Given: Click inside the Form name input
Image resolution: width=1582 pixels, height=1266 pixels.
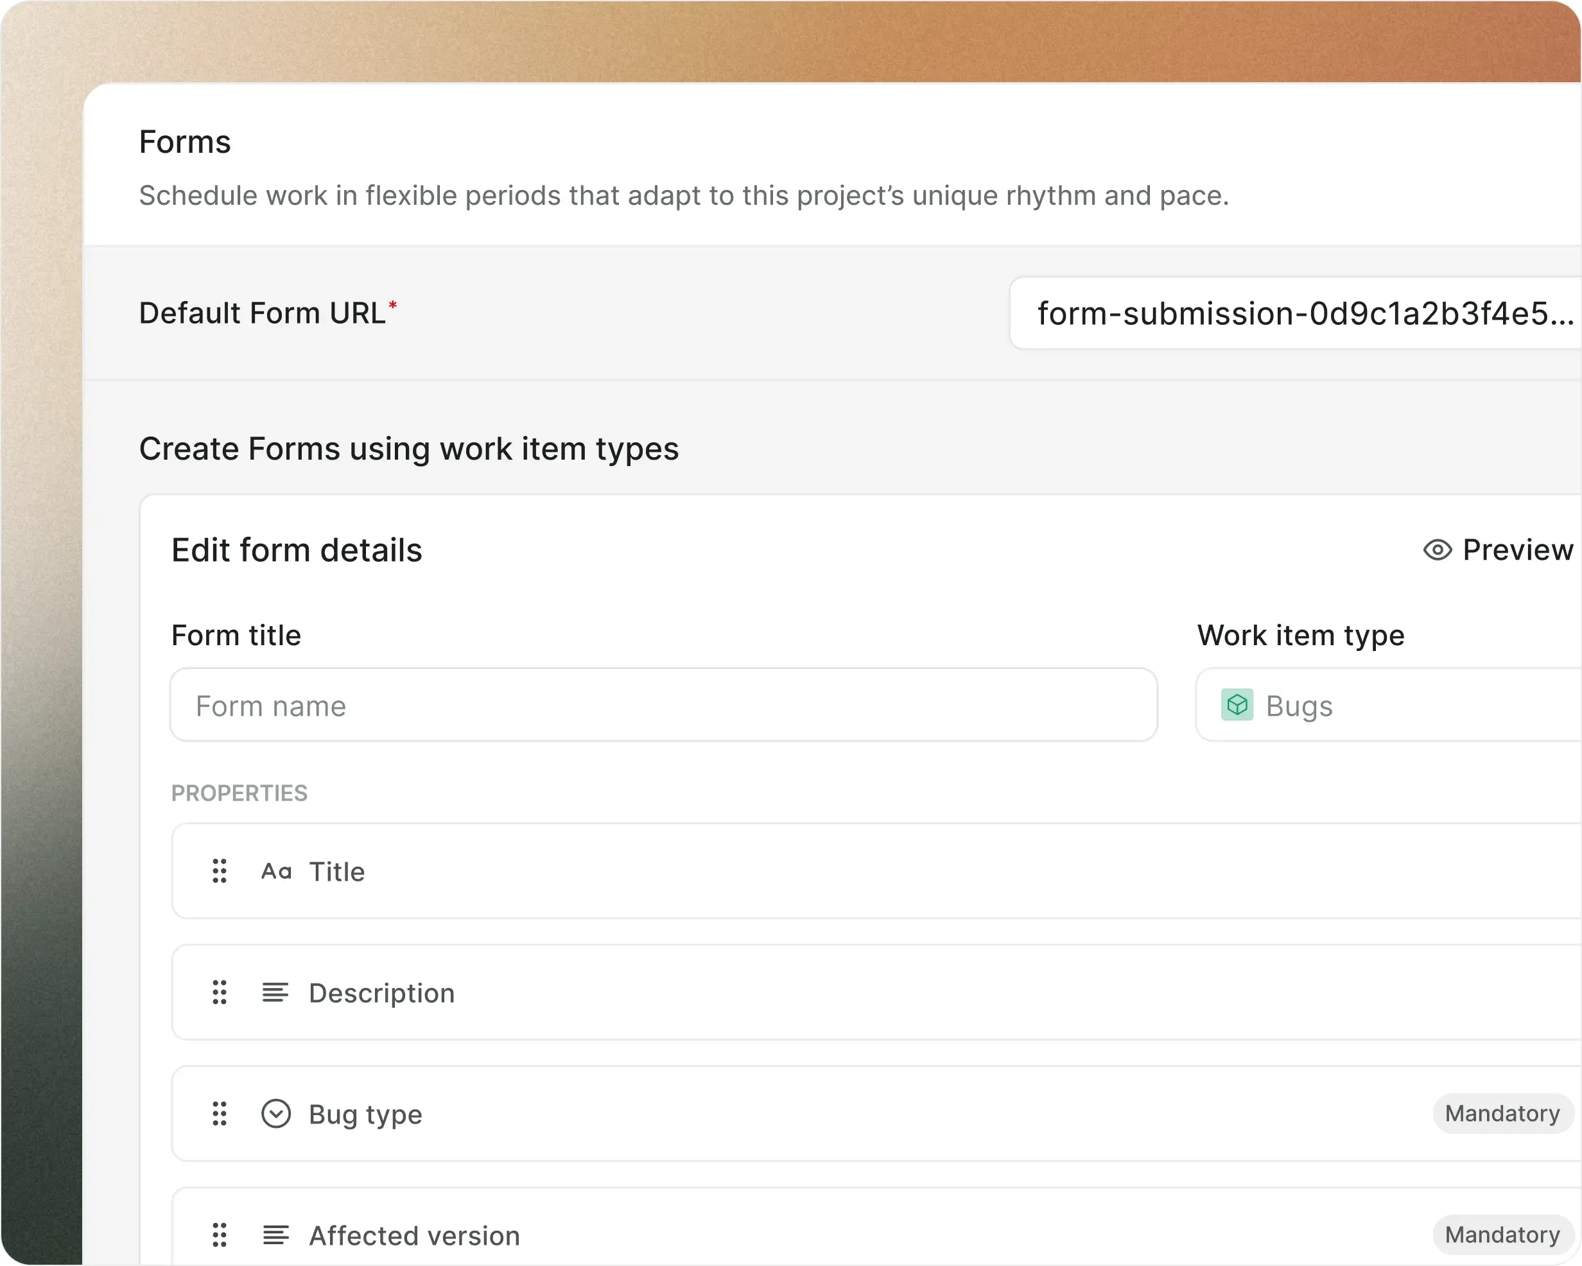Looking at the screenshot, I should coord(663,706).
